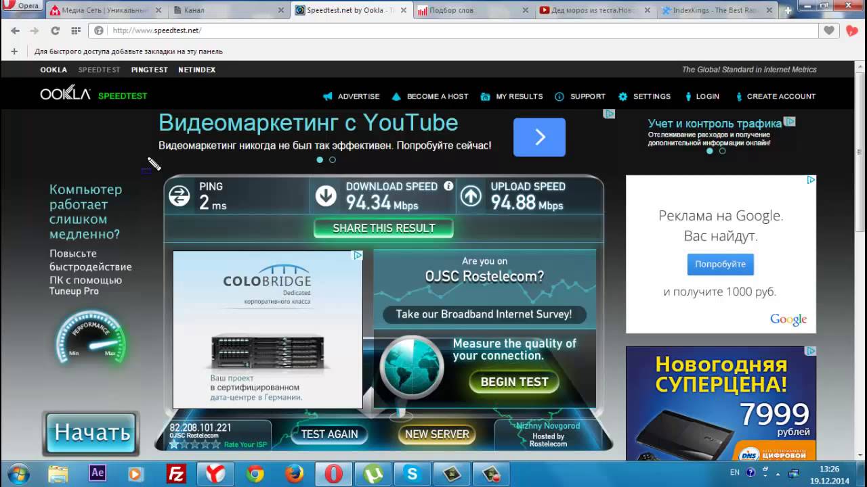Open the LOGIN menu item
Screen dimensions: 867x487
click(x=702, y=96)
